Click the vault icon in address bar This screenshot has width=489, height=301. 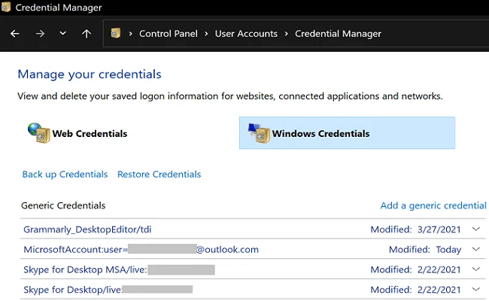[x=115, y=33]
